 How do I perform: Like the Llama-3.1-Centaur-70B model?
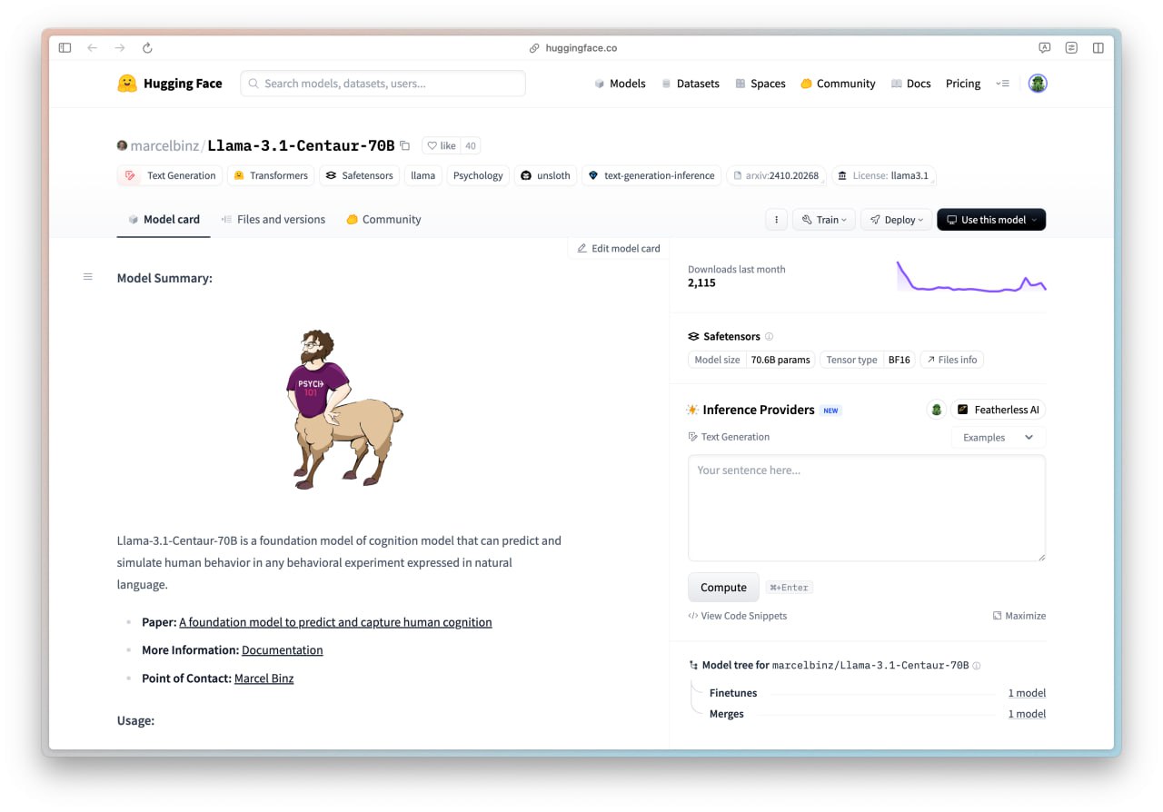tap(442, 146)
